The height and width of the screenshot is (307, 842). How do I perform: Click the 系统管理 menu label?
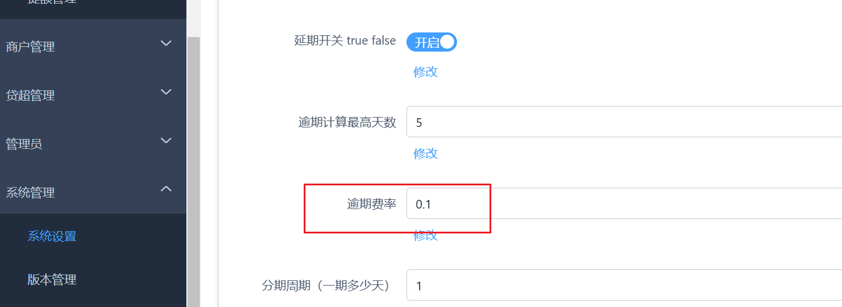30,193
